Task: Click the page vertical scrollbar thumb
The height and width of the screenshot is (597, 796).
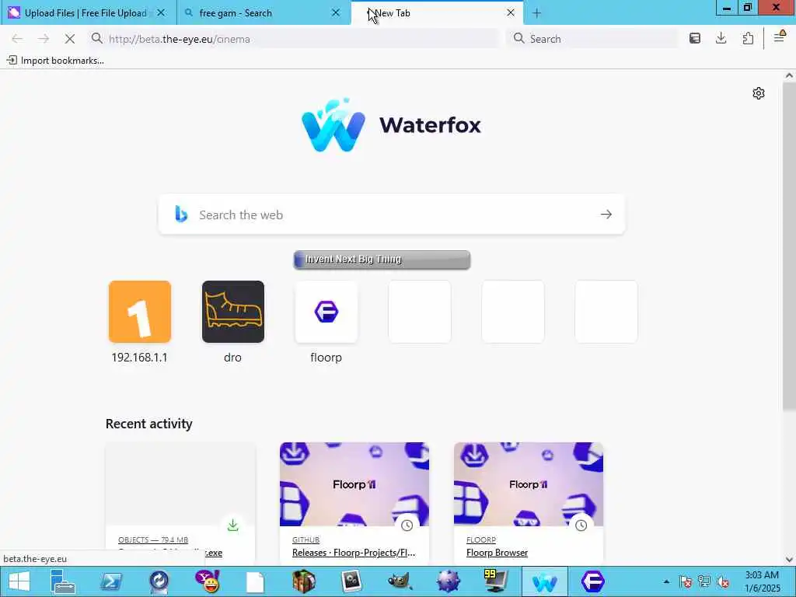Action: (789, 246)
